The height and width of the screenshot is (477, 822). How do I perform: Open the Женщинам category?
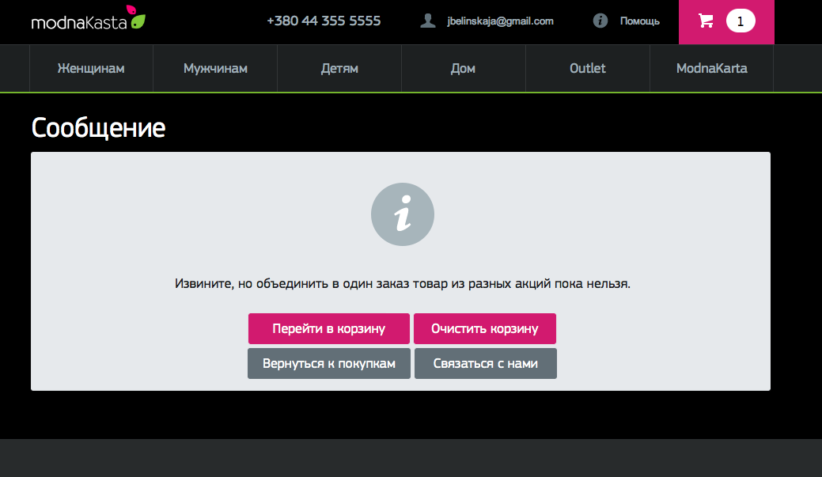click(91, 68)
